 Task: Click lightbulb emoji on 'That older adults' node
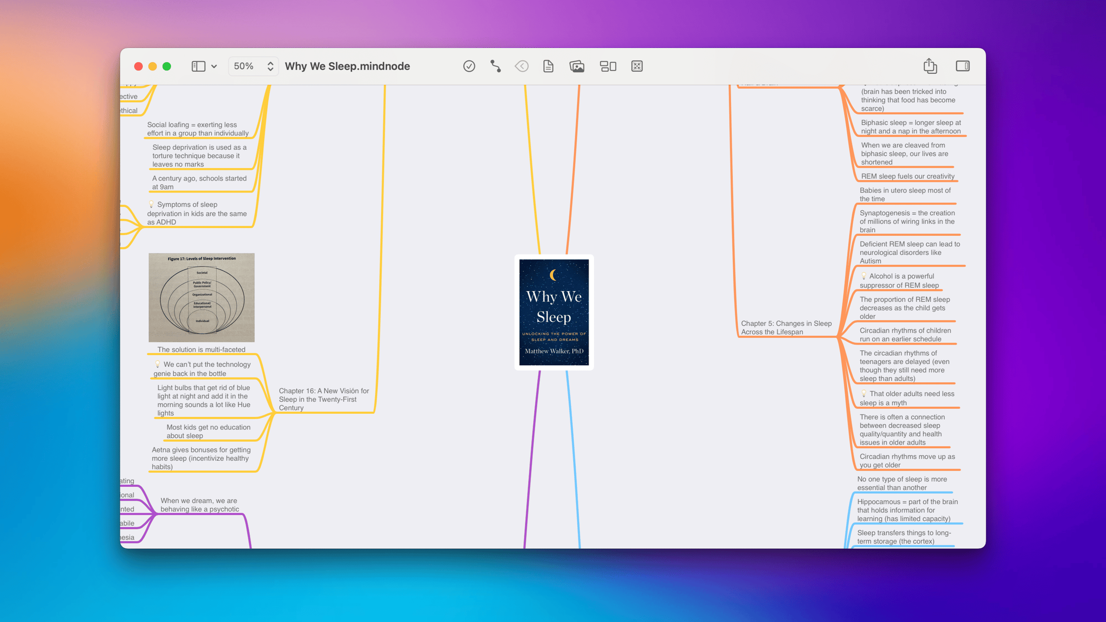click(x=864, y=393)
